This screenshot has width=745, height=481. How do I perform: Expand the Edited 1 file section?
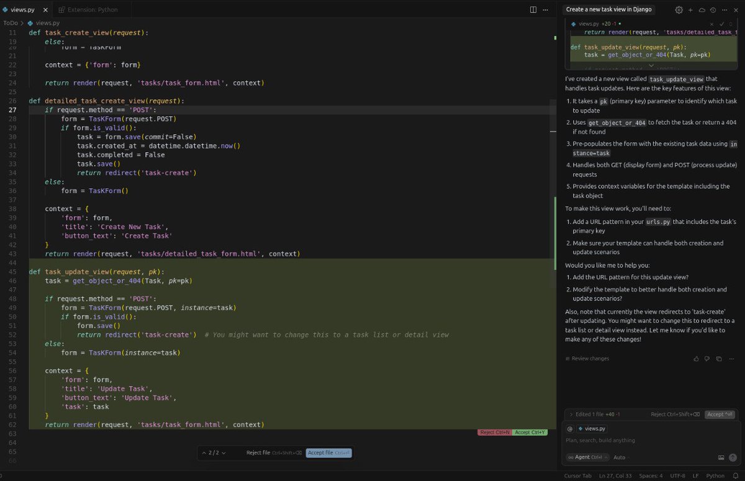coord(595,415)
